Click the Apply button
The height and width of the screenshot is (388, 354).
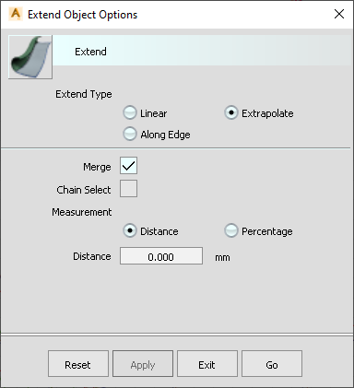143,364
